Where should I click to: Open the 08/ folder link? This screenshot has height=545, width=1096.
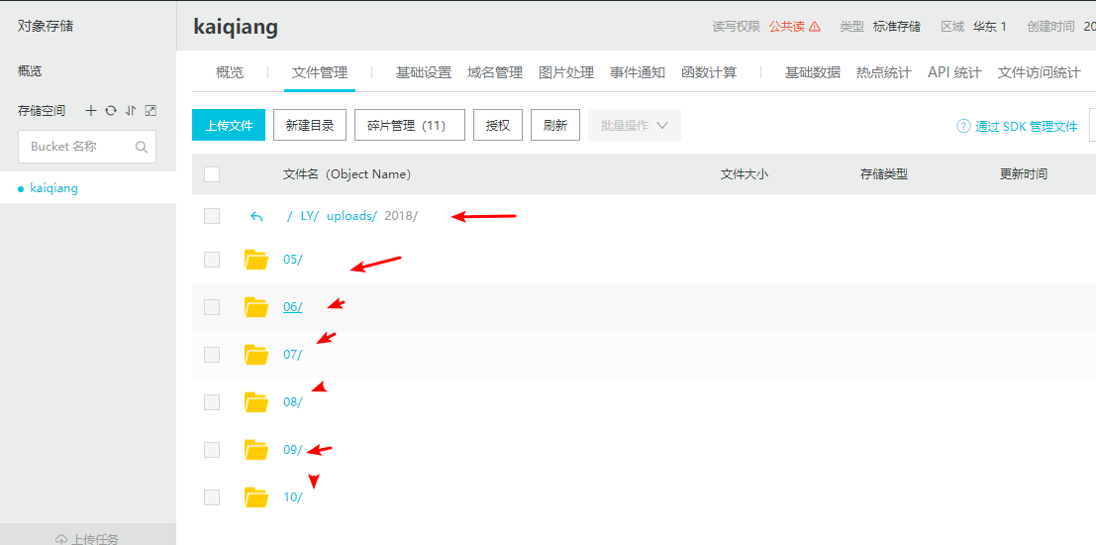(292, 402)
